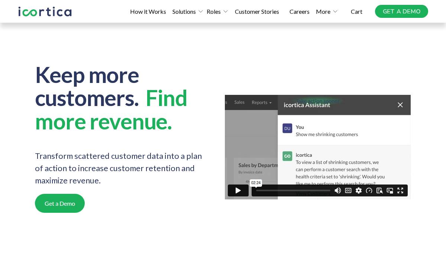
Task: Click 'Show me shrinking customers' message
Action: pyautogui.click(x=327, y=134)
